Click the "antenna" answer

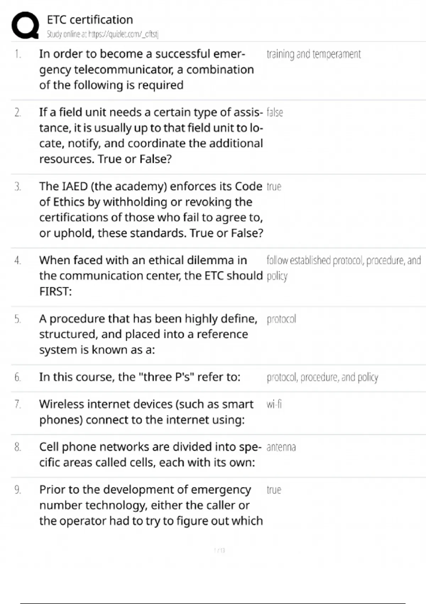pos(281,447)
